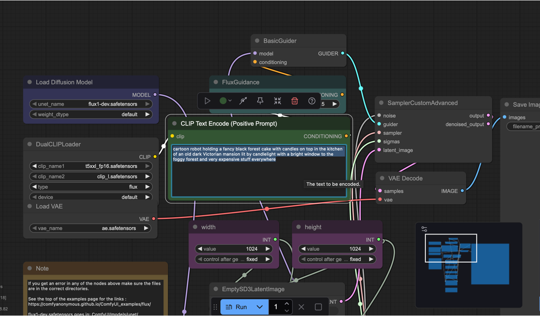Click CLIP output port on DualCLIPLoader
Image resolution: width=540 pixels, height=316 pixels.
point(155,157)
